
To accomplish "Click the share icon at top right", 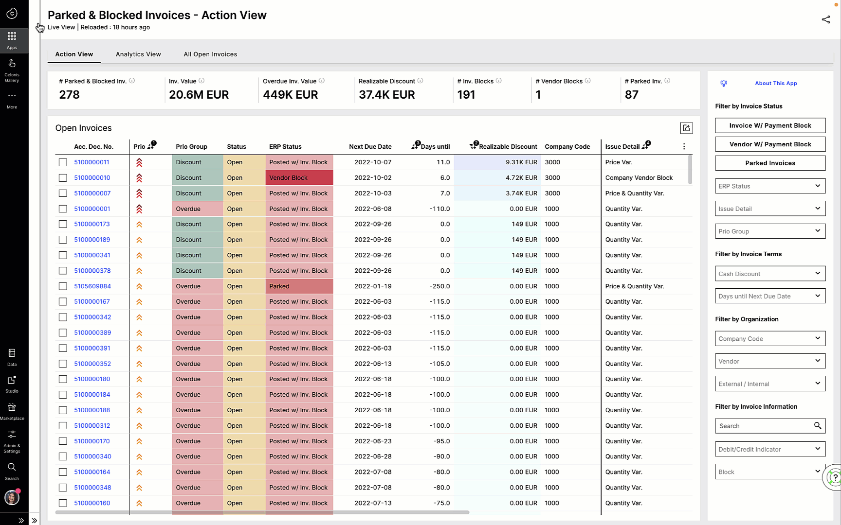I will click(x=826, y=19).
